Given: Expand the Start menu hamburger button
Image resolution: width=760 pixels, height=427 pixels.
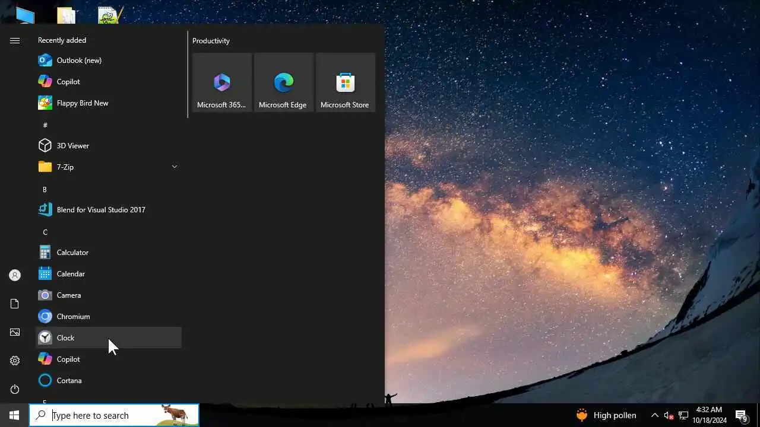Looking at the screenshot, I should (15, 40).
